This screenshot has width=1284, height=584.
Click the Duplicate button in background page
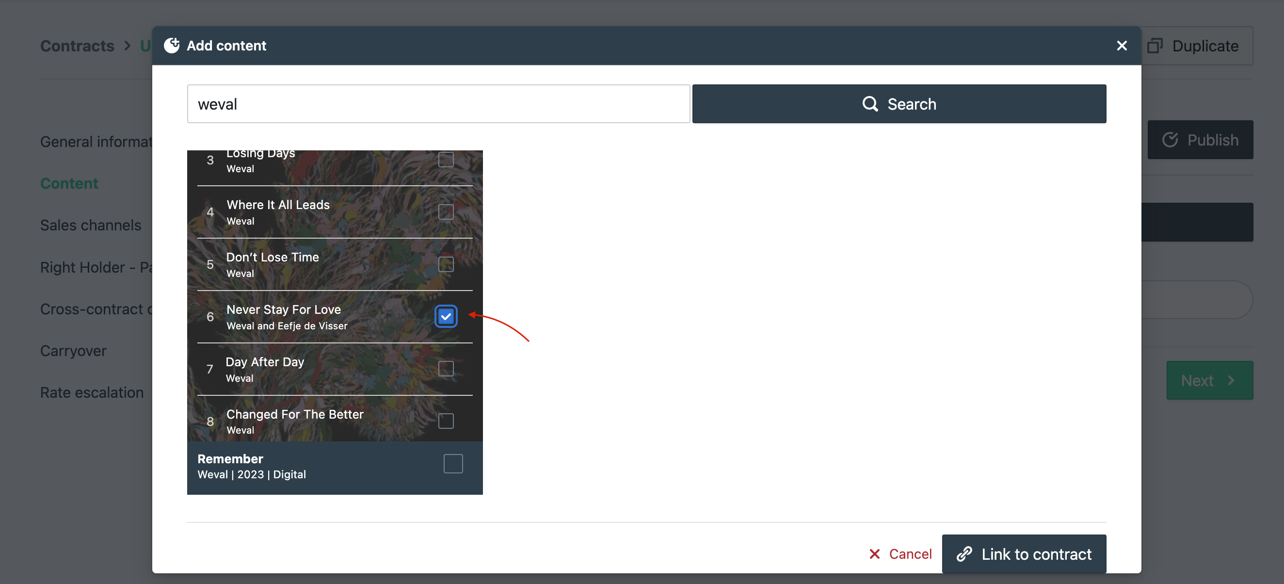pyautogui.click(x=1196, y=46)
